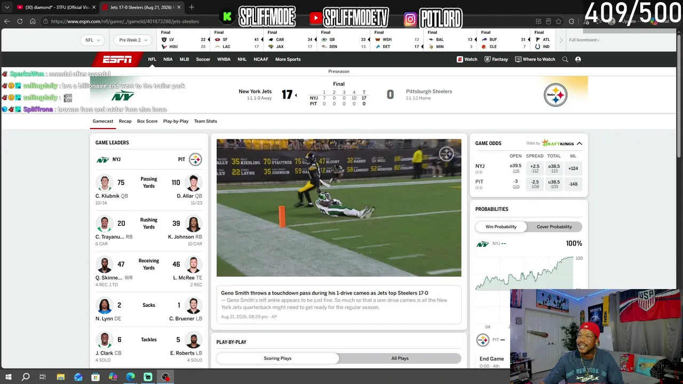Open the More Sports menu
This screenshot has height=384, width=683.
pyautogui.click(x=288, y=59)
